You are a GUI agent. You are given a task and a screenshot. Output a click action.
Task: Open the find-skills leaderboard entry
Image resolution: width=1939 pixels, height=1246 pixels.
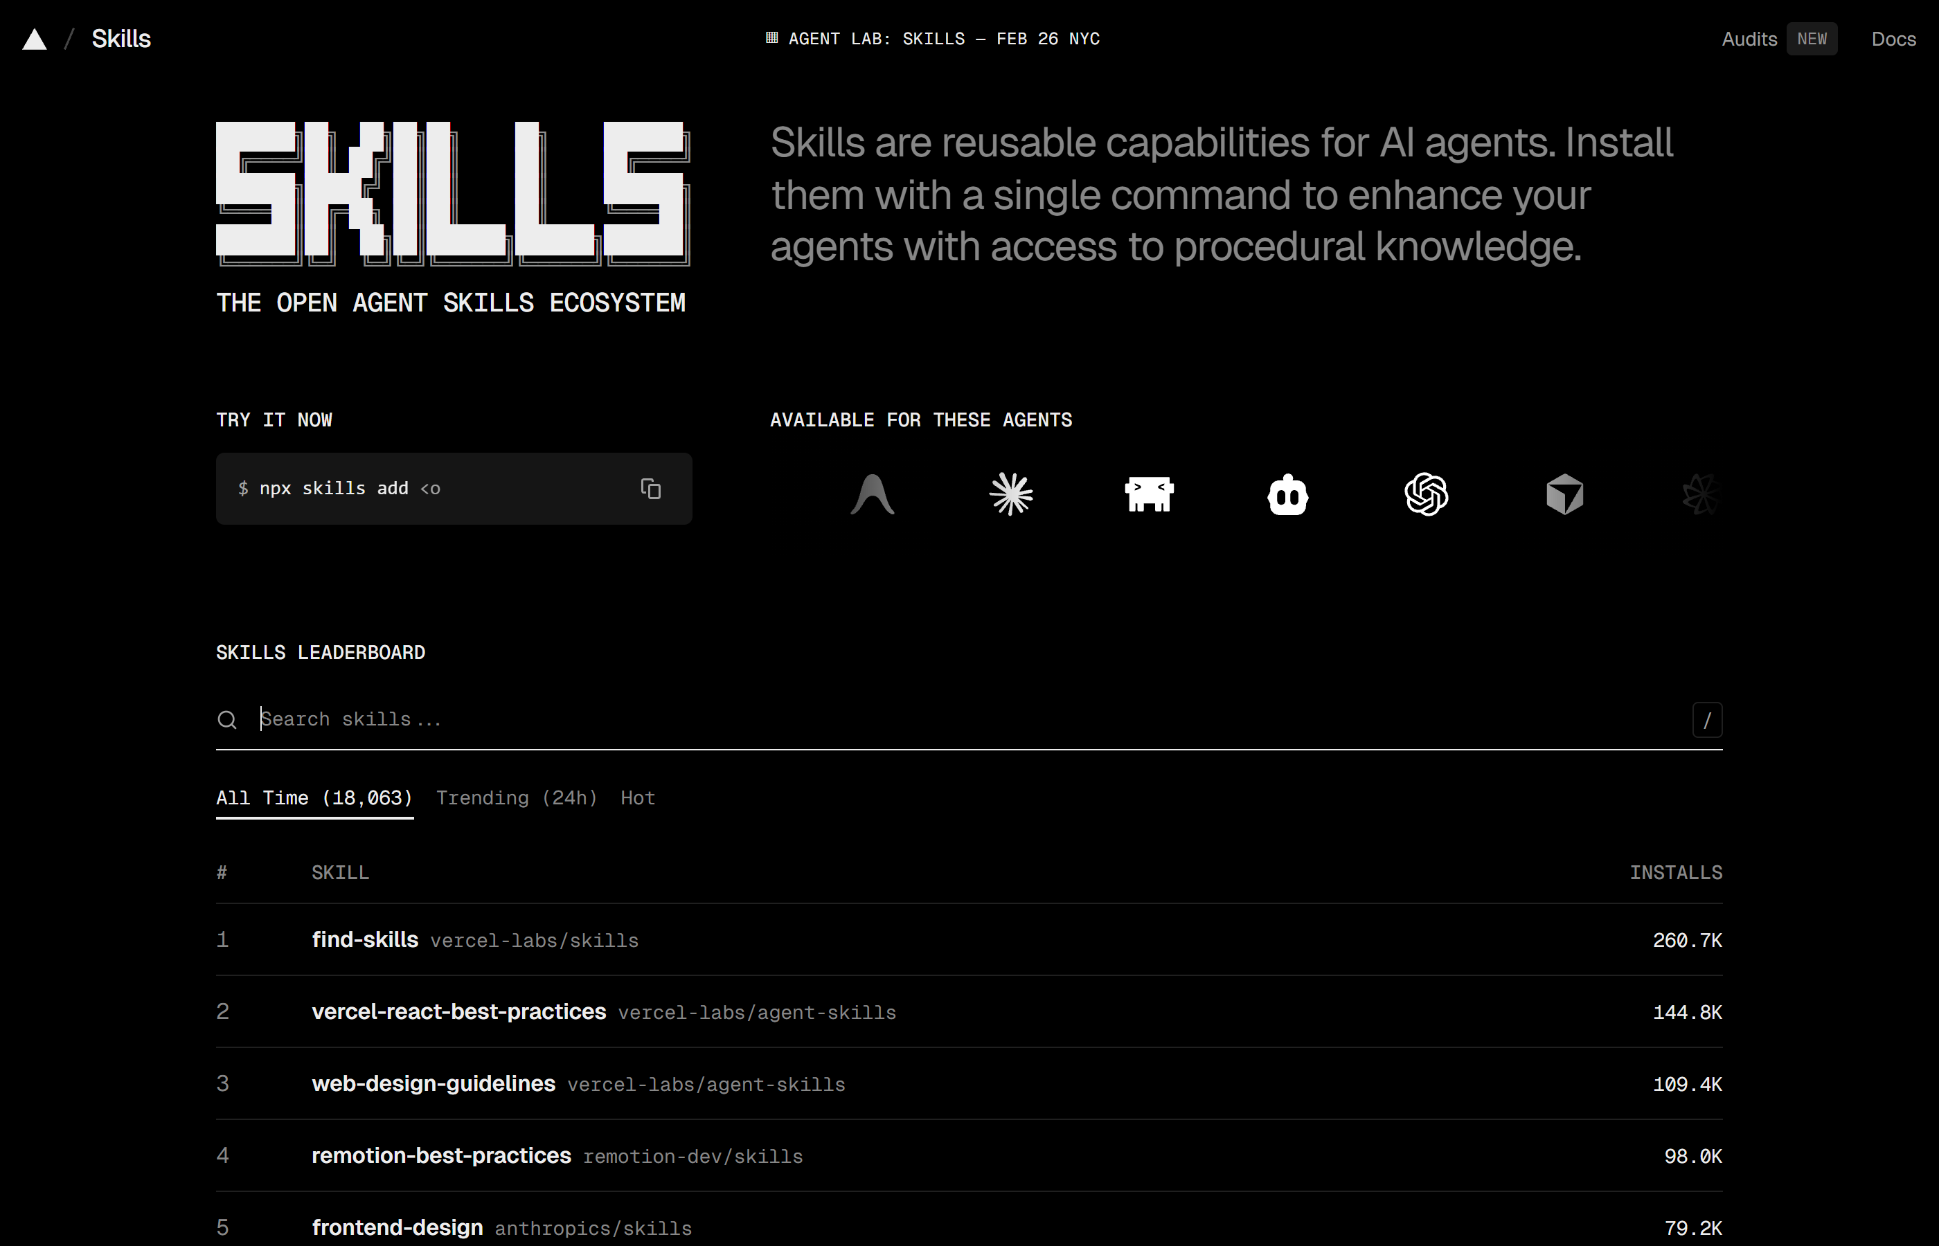(365, 939)
